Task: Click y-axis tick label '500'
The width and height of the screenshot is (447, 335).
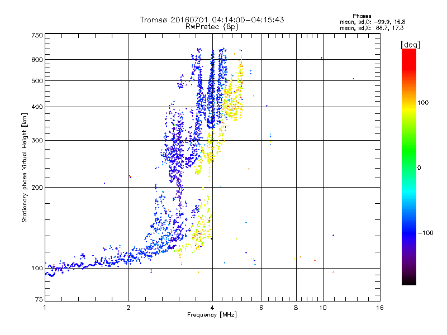Action: (37, 81)
